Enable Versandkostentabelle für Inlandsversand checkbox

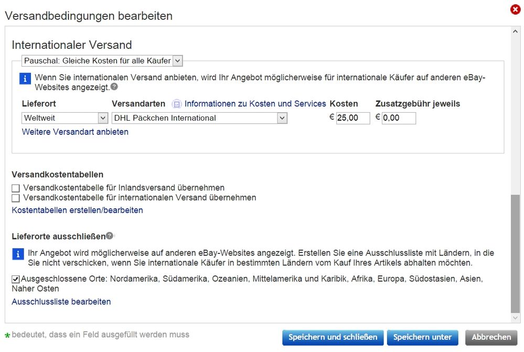point(16,188)
